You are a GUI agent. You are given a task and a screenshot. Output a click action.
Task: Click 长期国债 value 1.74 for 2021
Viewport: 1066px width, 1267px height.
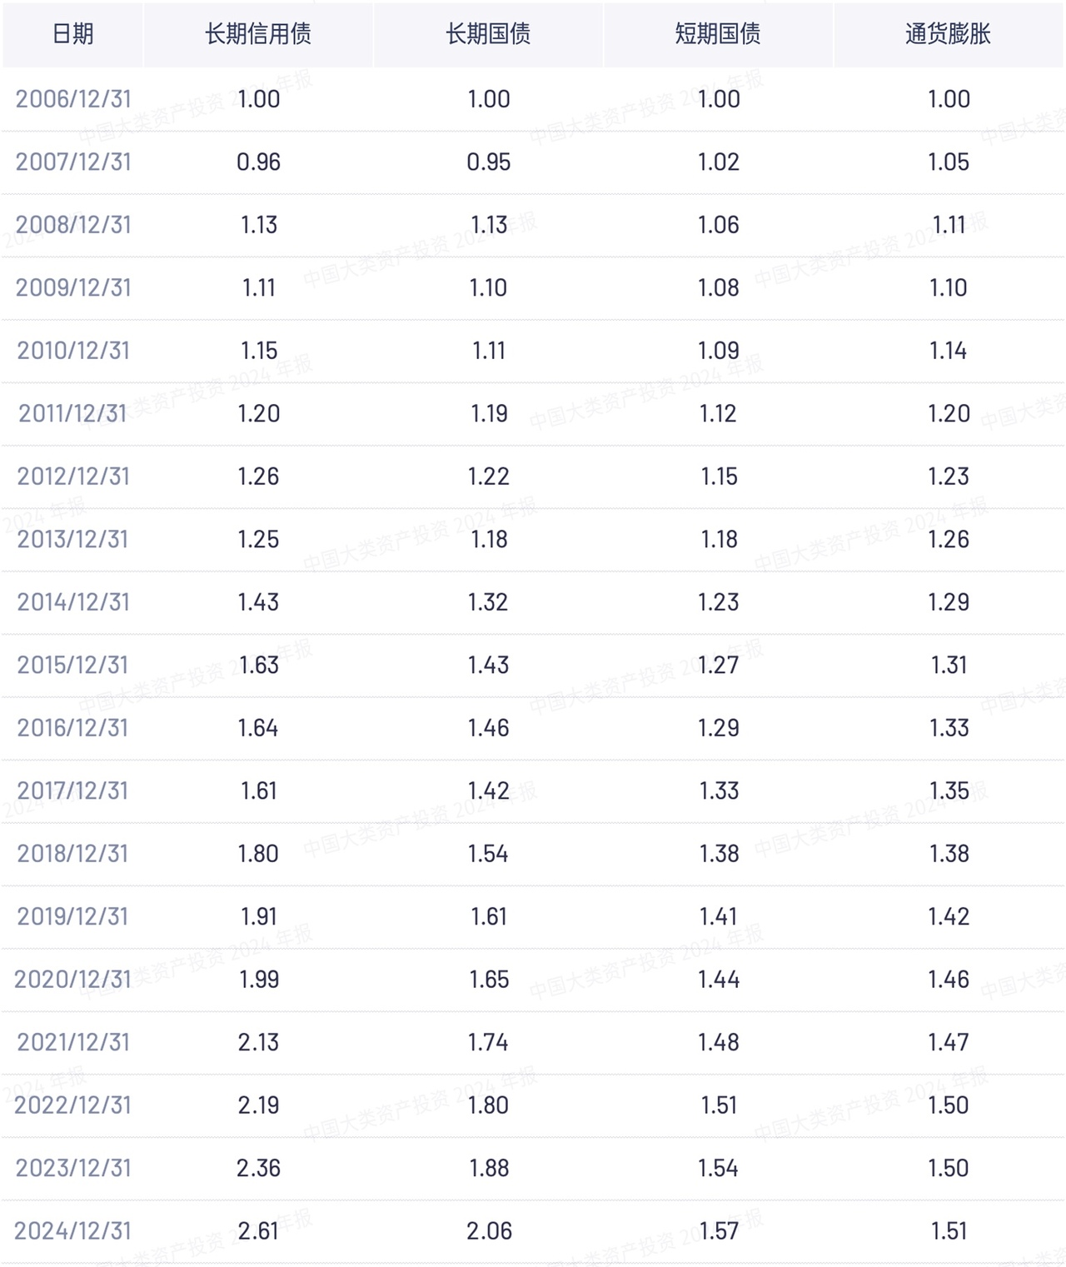pyautogui.click(x=488, y=1042)
